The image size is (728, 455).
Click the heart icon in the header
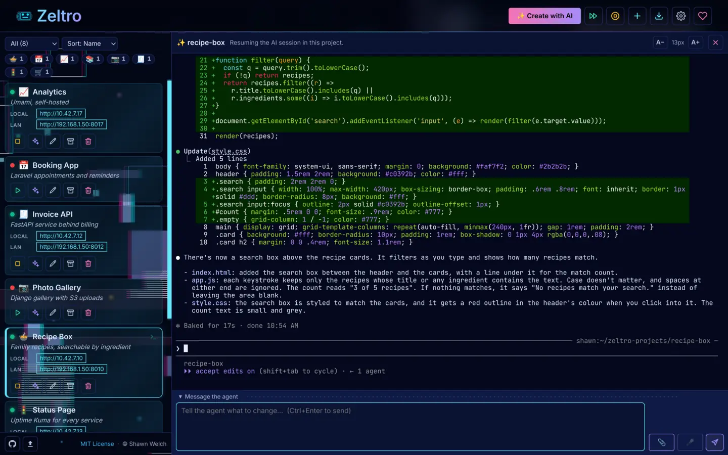click(703, 16)
